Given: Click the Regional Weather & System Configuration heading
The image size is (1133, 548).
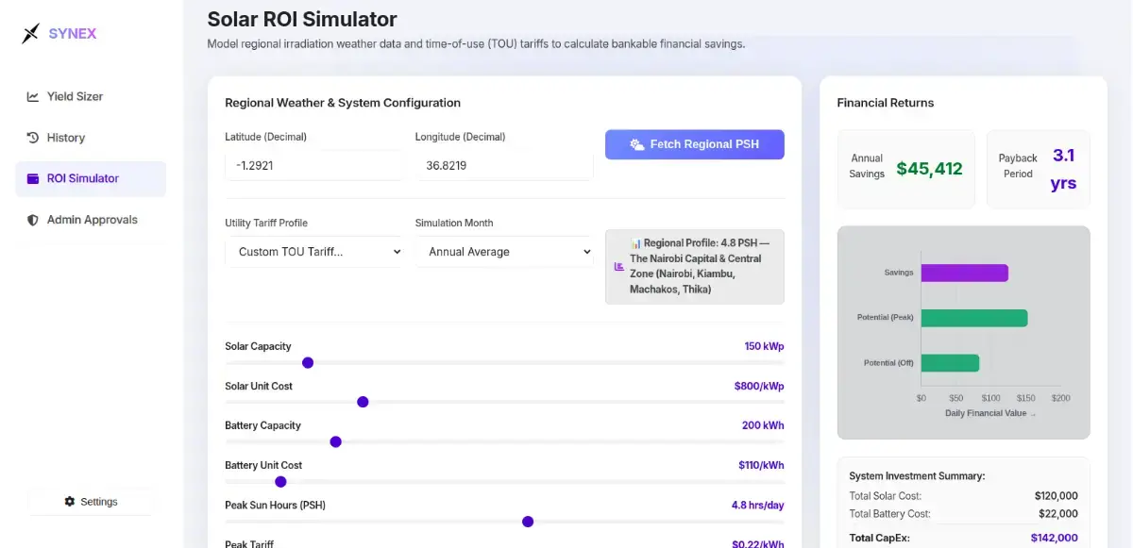Looking at the screenshot, I should coord(343,103).
